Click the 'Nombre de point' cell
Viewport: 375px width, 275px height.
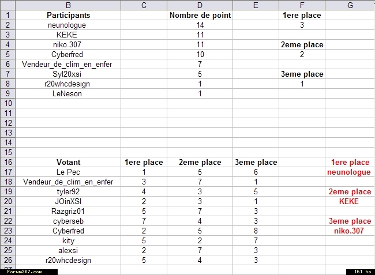click(200, 15)
